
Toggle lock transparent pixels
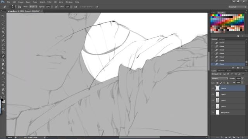tap(217, 83)
